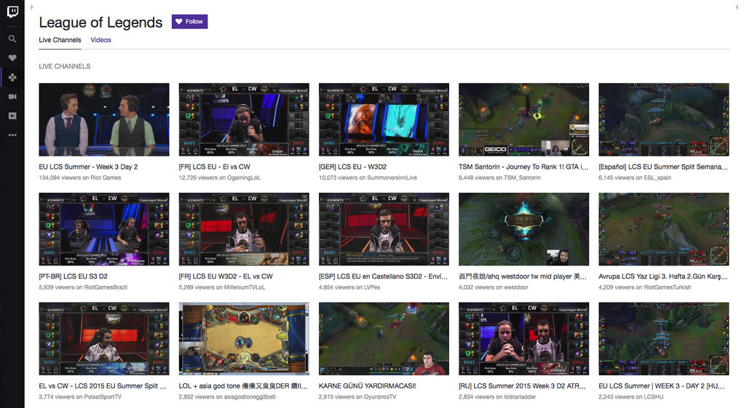The height and width of the screenshot is (408, 744).
Task: Open the KARNE GÜNÜ YARDIRMACASI thumbnail
Action: 384,339
